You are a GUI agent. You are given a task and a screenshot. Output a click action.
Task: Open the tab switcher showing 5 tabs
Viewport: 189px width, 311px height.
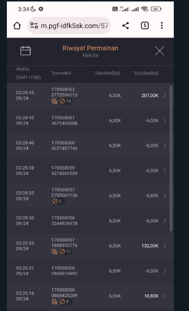[145, 26]
